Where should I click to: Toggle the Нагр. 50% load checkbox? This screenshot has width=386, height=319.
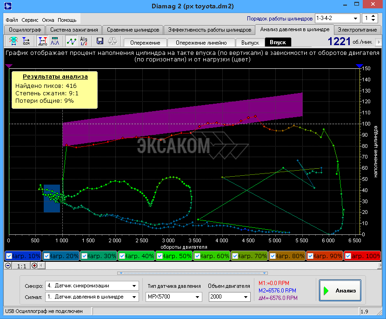pyautogui.click(x=160, y=256)
